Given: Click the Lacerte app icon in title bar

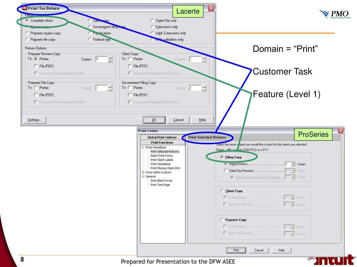Looking at the screenshot, I should click(x=25, y=8).
